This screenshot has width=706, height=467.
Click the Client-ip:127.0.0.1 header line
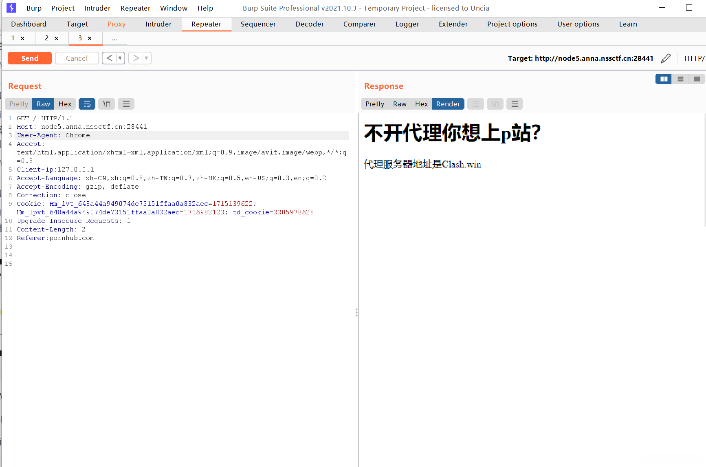pyautogui.click(x=55, y=170)
